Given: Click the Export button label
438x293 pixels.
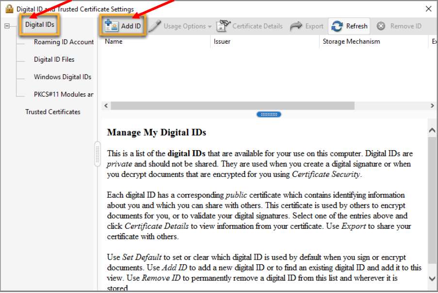Looking at the screenshot, I should coord(314,26).
